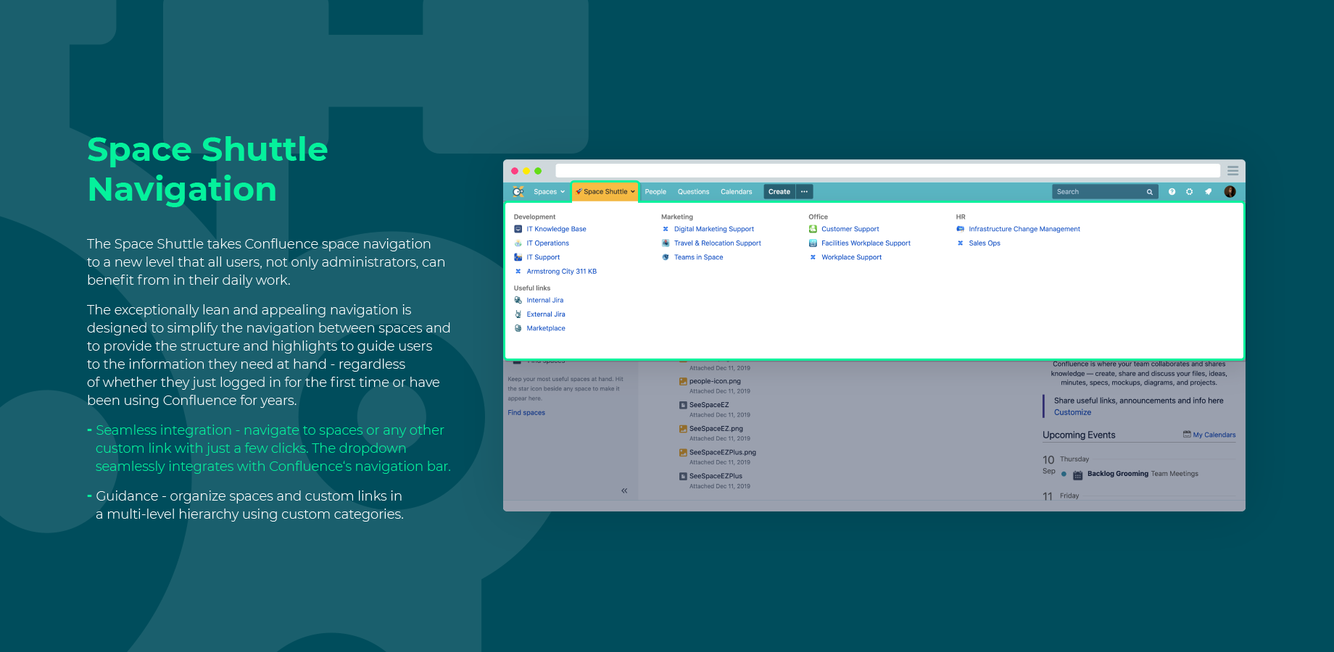Open the External Jira link
The width and height of the screenshot is (1334, 652).
(546, 314)
